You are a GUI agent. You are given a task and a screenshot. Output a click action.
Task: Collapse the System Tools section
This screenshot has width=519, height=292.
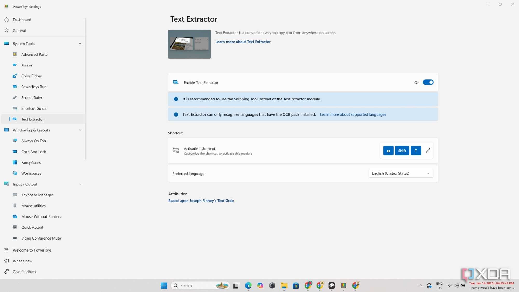pyautogui.click(x=80, y=43)
